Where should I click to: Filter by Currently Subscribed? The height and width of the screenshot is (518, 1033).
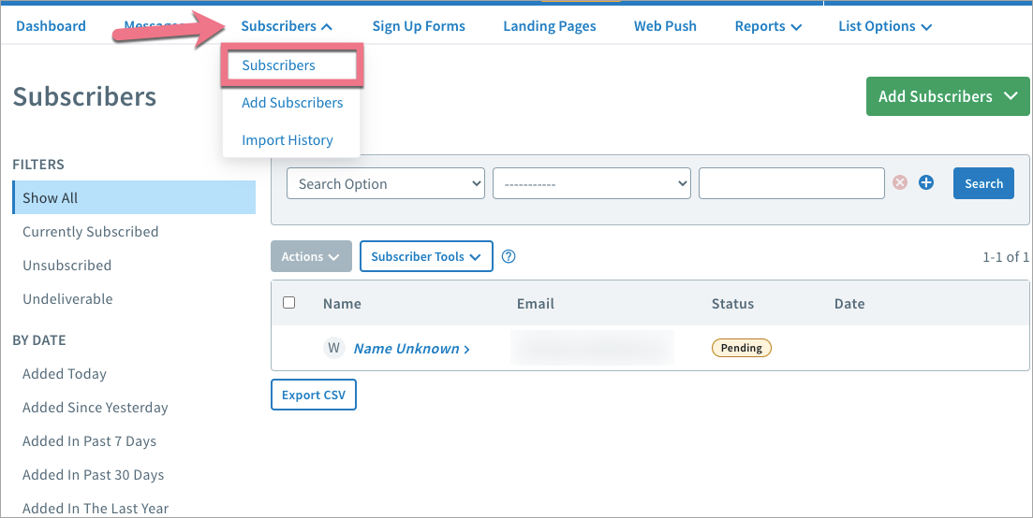tap(91, 232)
